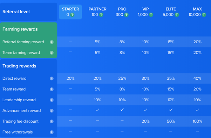Show info for Team reward row
211x138 pixels.
tap(52, 89)
